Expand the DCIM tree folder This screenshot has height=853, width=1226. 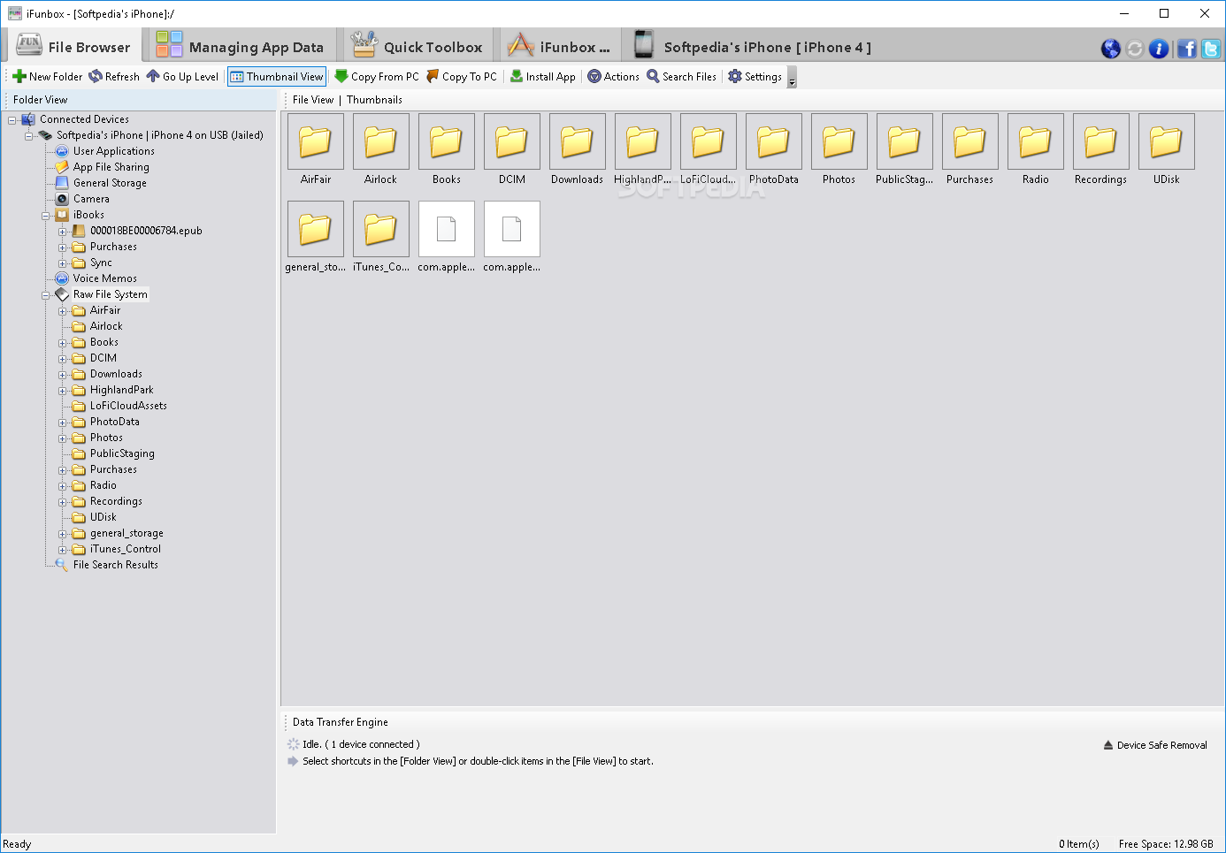(x=63, y=359)
